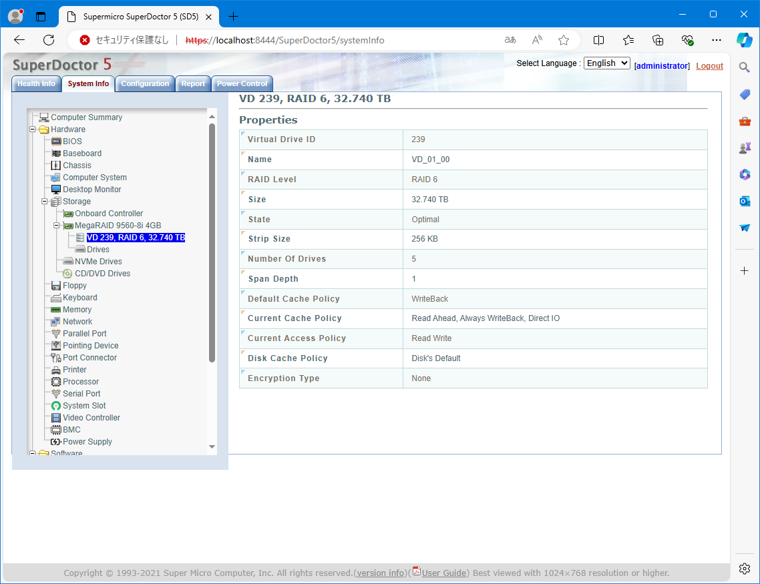Click the Baseboard tree icon
Screen dimensions: 760x584
tap(56, 154)
